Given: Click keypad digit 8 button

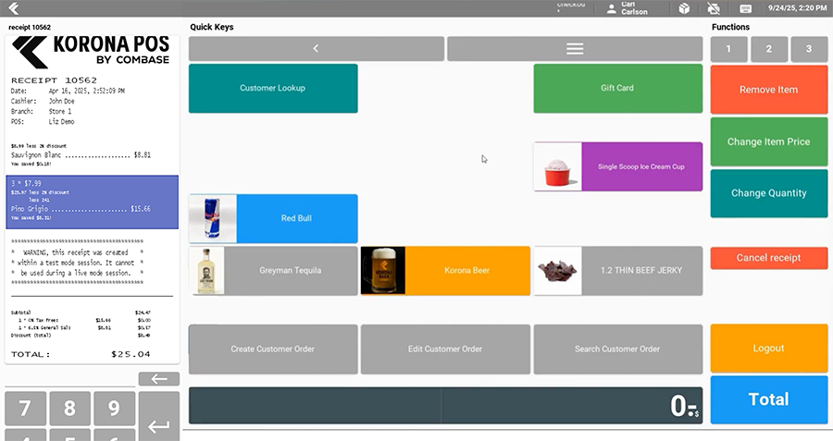Looking at the screenshot, I should click(x=69, y=408).
